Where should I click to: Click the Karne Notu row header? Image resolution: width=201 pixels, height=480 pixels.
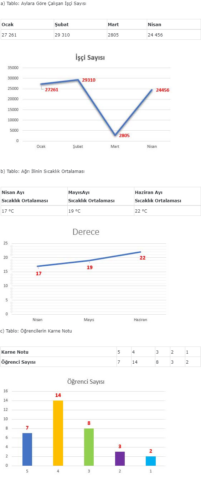click(58, 352)
